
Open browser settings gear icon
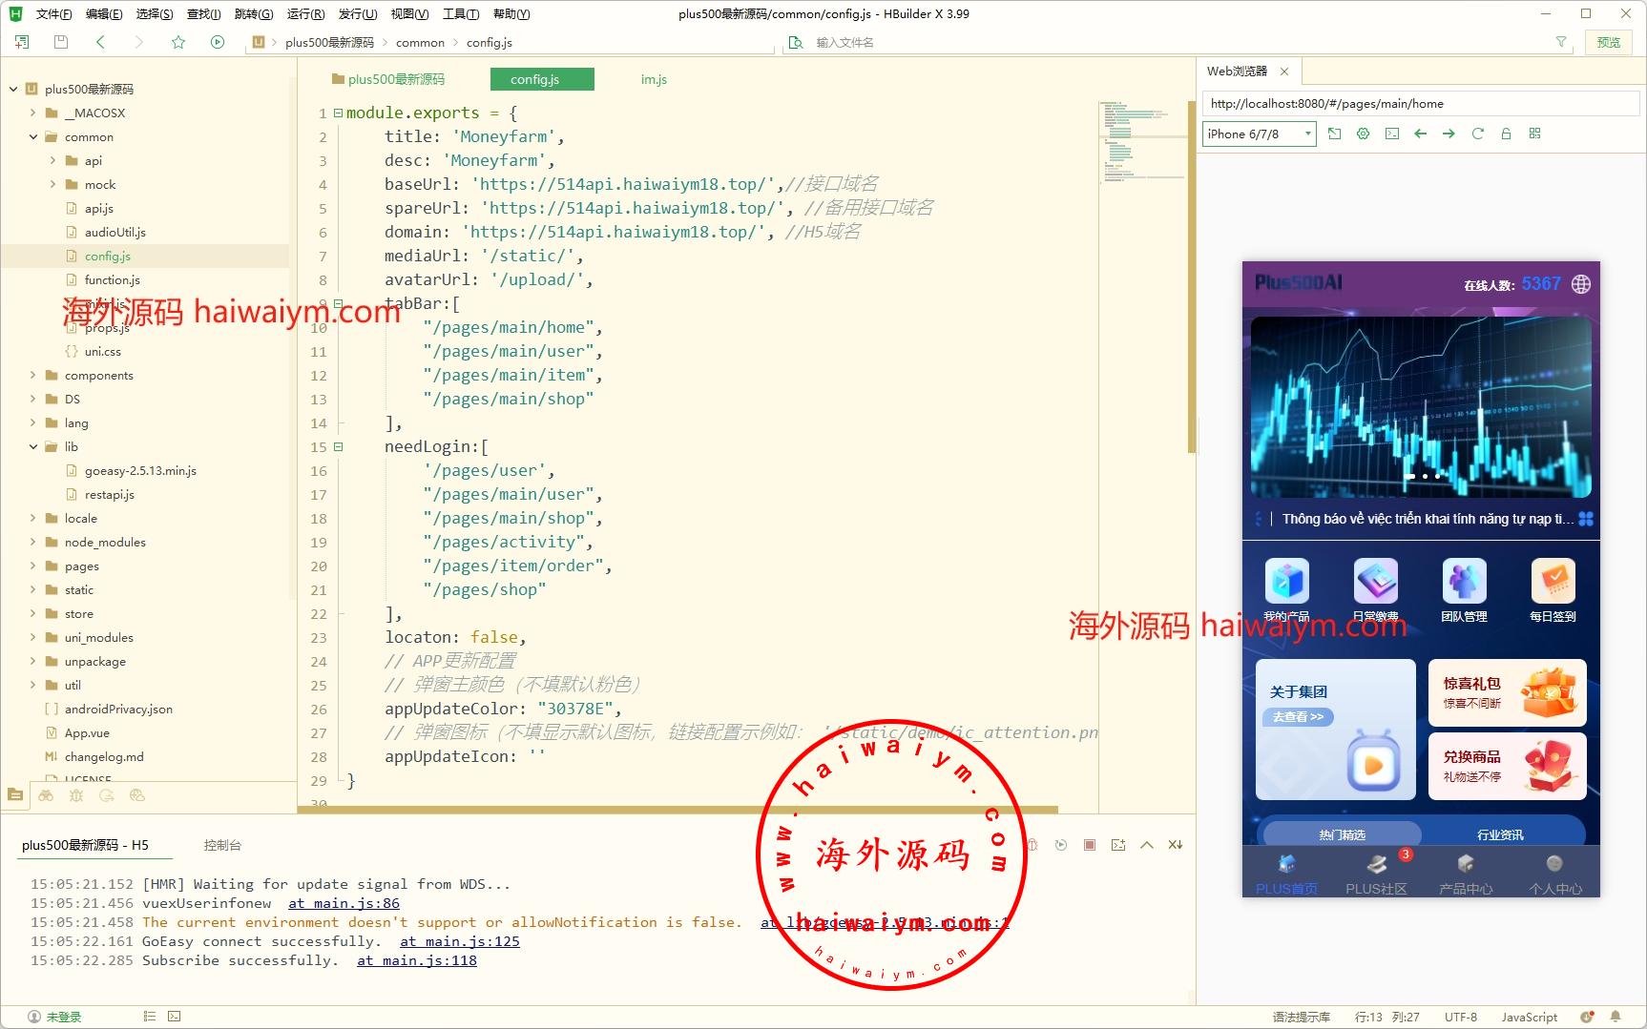pos(1363,134)
